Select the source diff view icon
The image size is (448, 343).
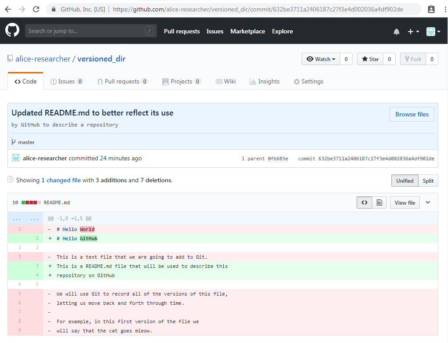pyautogui.click(x=364, y=202)
